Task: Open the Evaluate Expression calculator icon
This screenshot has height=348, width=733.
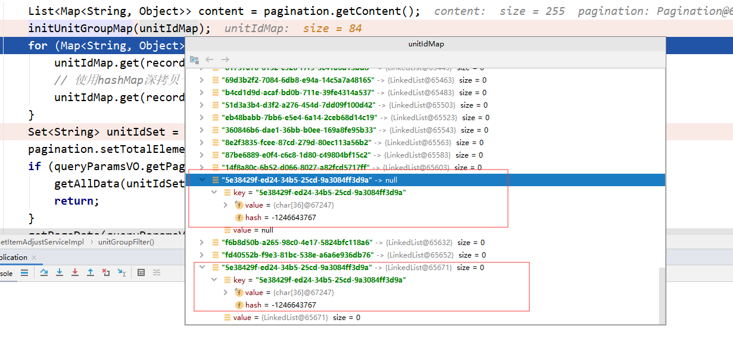Action: [141, 272]
